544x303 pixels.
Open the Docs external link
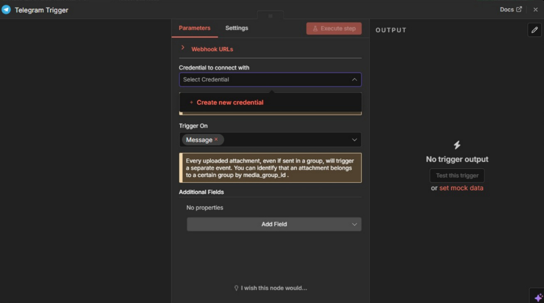(x=510, y=10)
